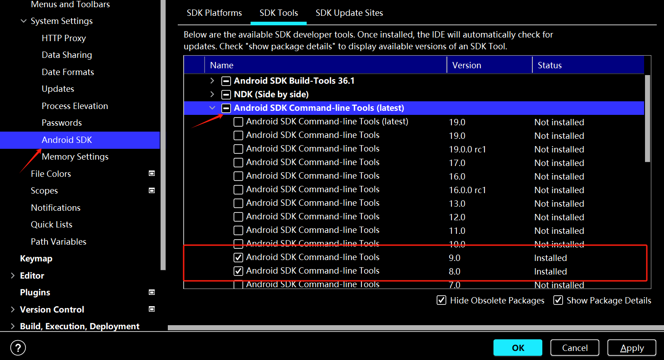Check Command-line Tools version 17.0

pos(238,162)
